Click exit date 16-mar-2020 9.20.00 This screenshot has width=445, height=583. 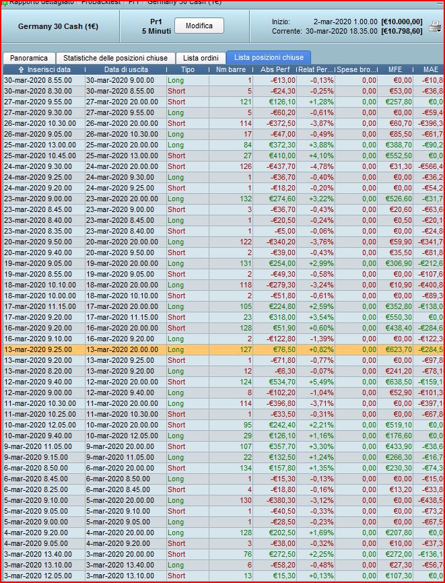[120, 339]
